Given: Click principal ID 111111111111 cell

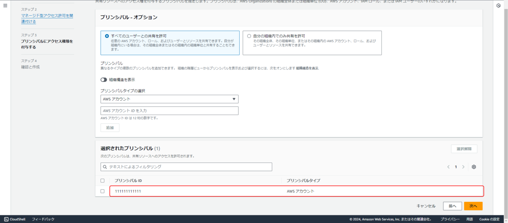Looking at the screenshot, I should pyautogui.click(x=128, y=191).
